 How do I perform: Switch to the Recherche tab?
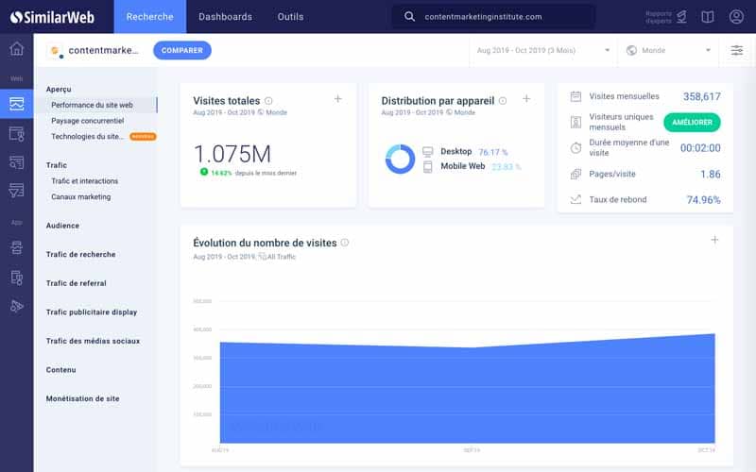click(150, 17)
